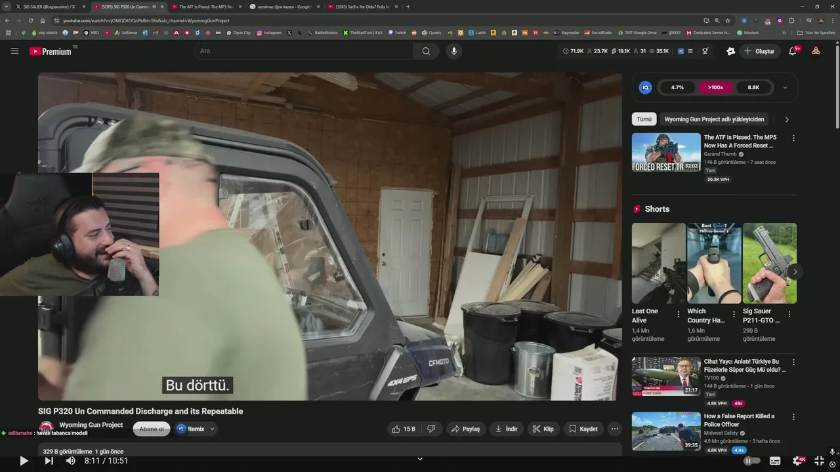Image resolution: width=840 pixels, height=472 pixels.
Task: Exit fullscreen mode in player
Action: click(x=819, y=461)
